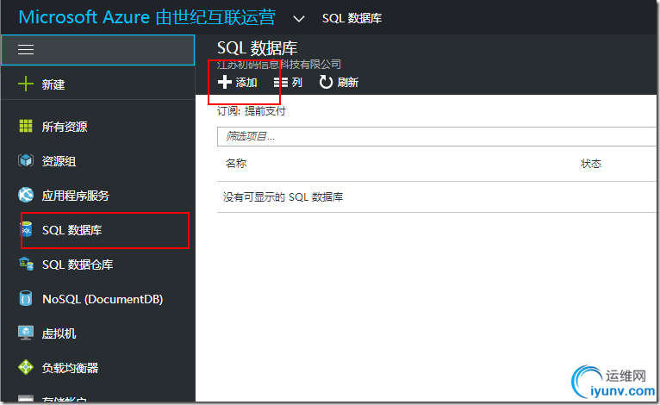Click the 订阅: 提前支付 subscription text
This screenshot has height=405, width=660.
pyautogui.click(x=252, y=111)
